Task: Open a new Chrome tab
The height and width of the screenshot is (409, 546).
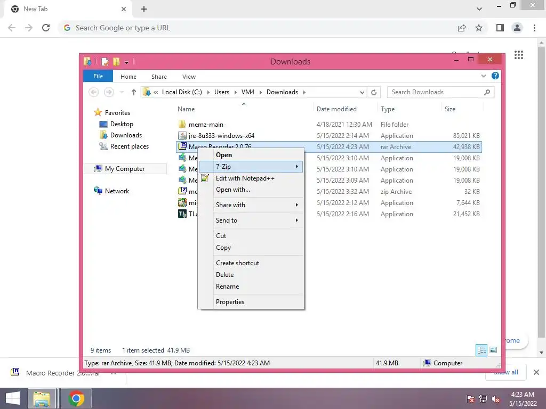Action: (144, 9)
